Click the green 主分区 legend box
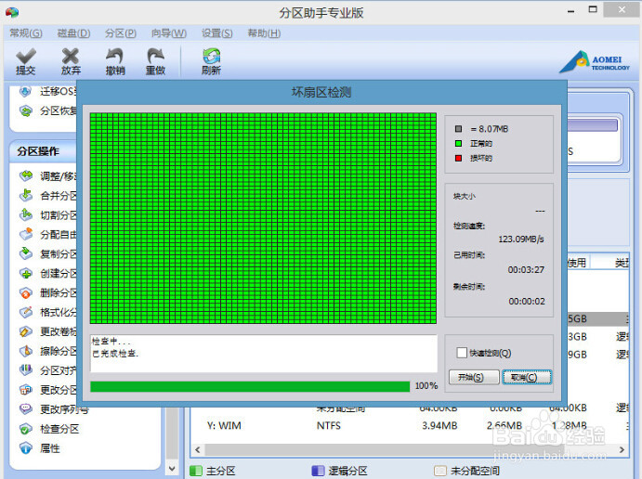 pyautogui.click(x=196, y=471)
